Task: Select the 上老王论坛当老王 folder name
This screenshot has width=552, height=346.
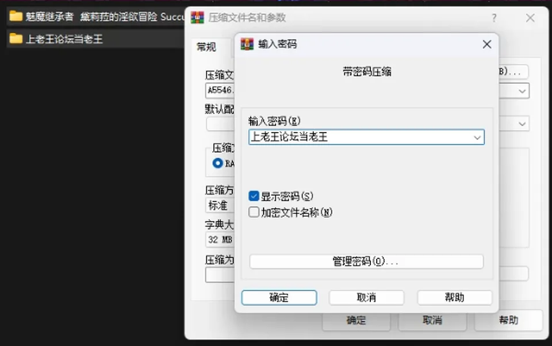Action: point(64,38)
